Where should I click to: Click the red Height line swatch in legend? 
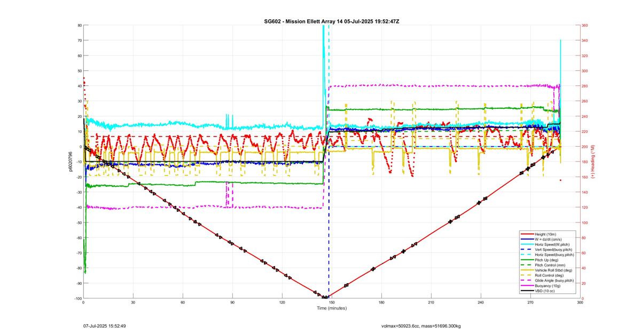tap(527, 234)
